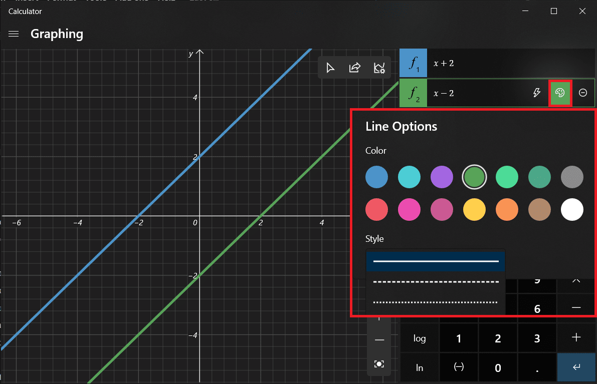Choose the purple color swatch

[x=442, y=177]
